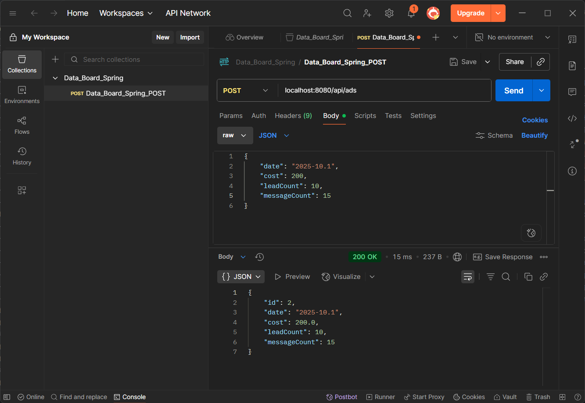Click the configure workspace sidebar icon

(x=22, y=190)
